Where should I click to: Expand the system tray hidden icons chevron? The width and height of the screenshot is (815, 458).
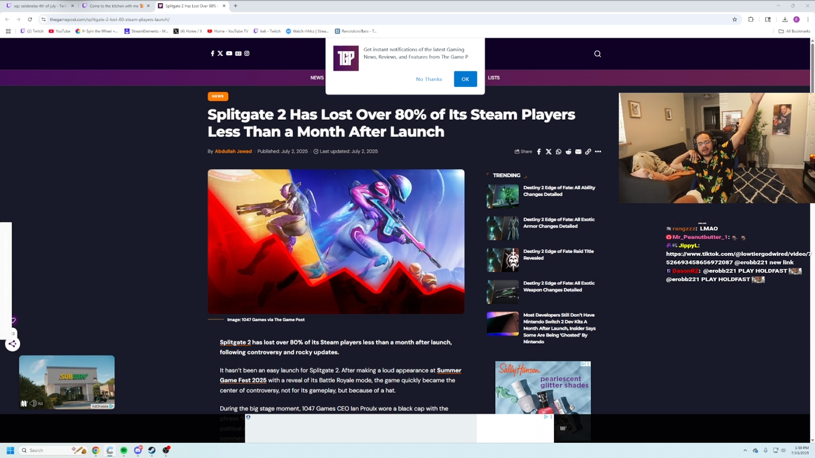pos(745,451)
